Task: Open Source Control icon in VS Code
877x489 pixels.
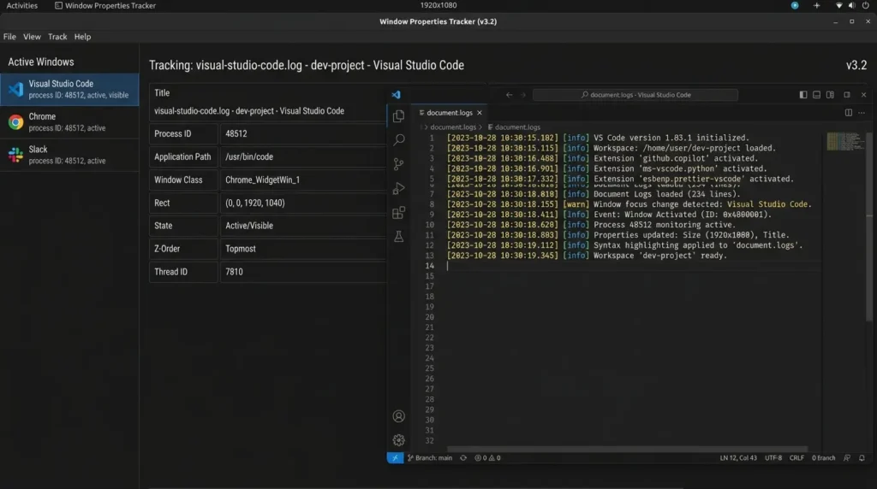Action: click(x=399, y=163)
